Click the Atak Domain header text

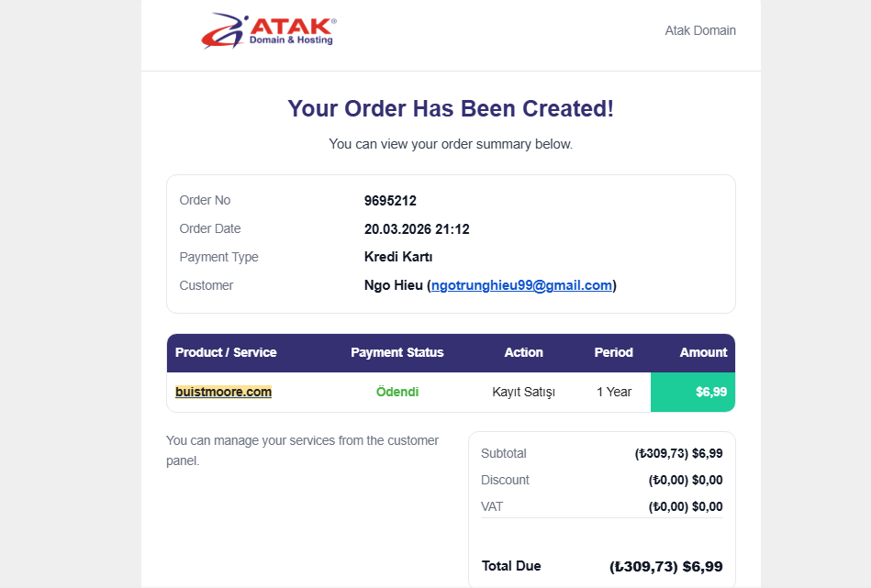pyautogui.click(x=700, y=30)
